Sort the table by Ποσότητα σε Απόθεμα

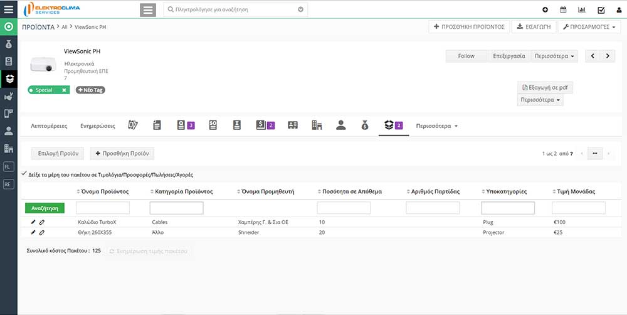(x=349, y=192)
